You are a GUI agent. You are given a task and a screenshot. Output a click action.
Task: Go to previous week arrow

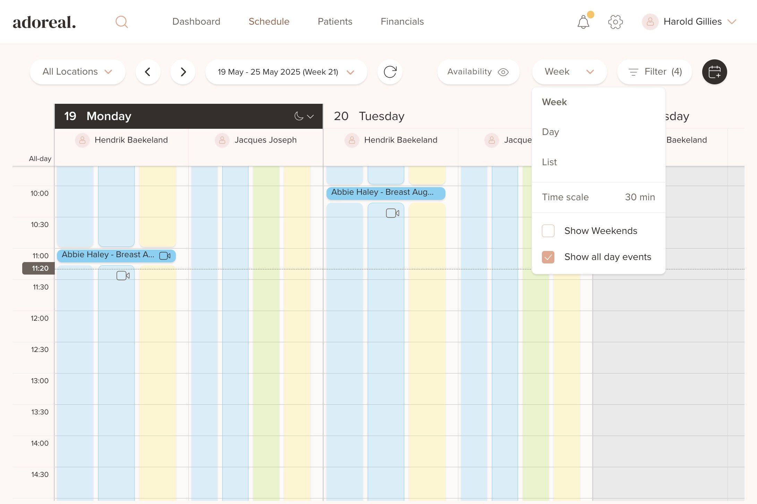tap(148, 72)
